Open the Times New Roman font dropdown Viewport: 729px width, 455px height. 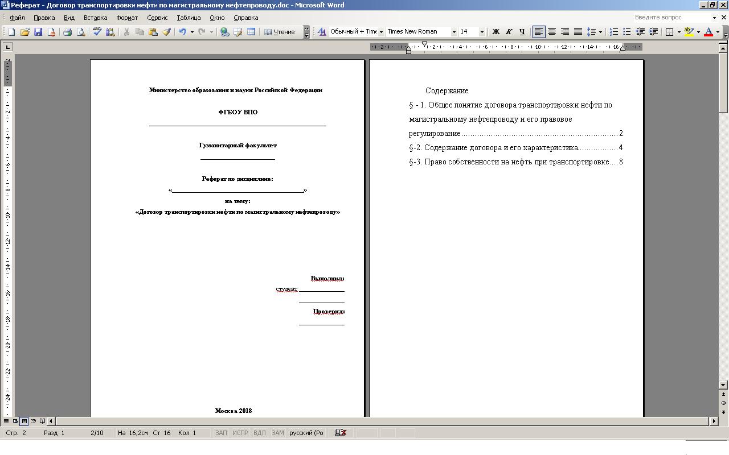pos(454,32)
